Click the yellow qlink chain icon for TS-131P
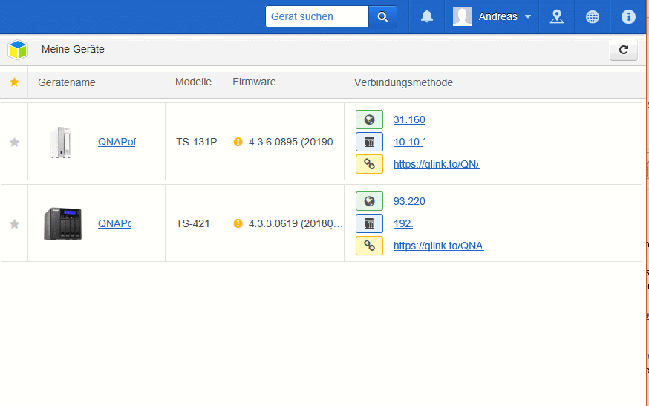The image size is (649, 406). pyautogui.click(x=369, y=164)
